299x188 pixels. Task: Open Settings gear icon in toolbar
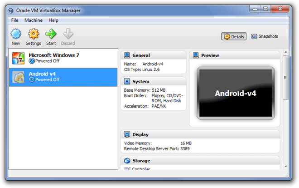(34, 34)
